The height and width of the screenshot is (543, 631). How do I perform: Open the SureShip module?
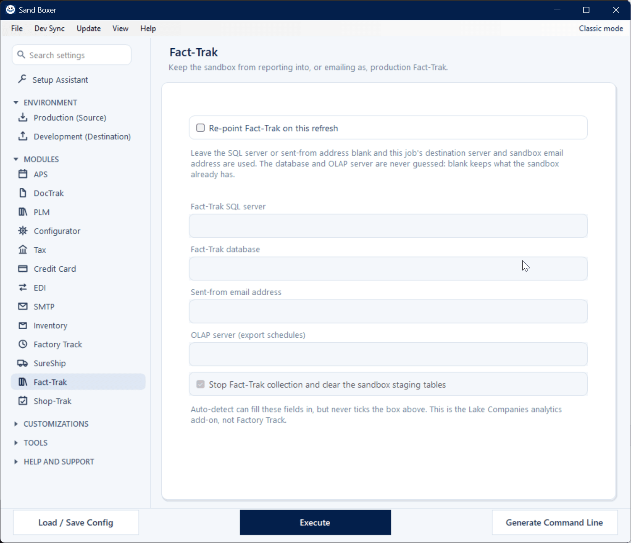coord(78,363)
